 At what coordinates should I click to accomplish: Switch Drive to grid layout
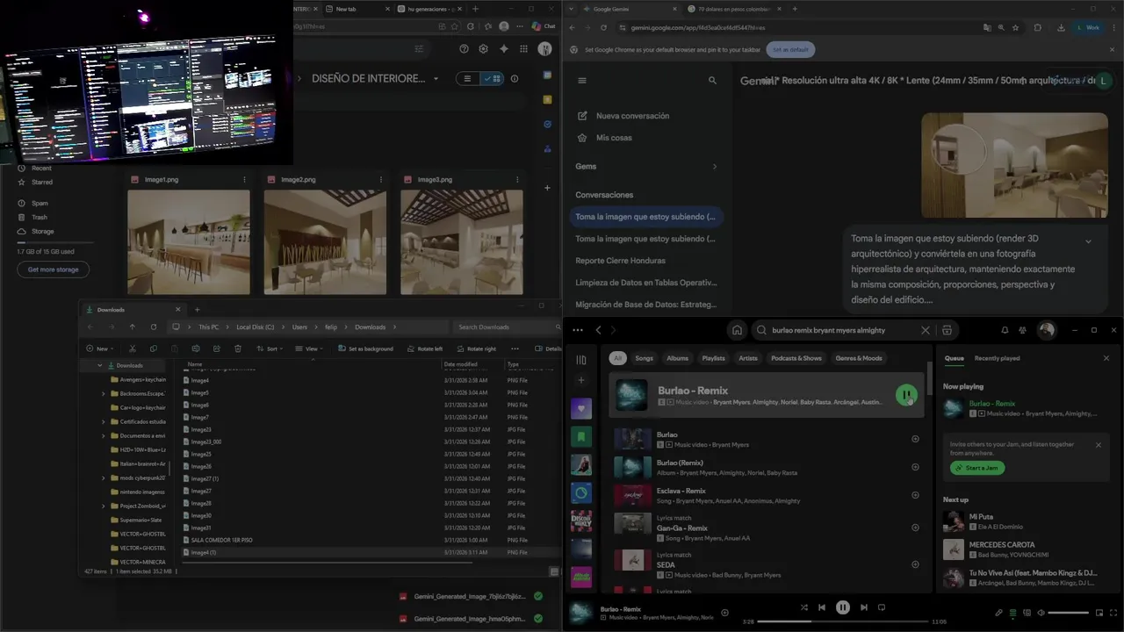493,78
